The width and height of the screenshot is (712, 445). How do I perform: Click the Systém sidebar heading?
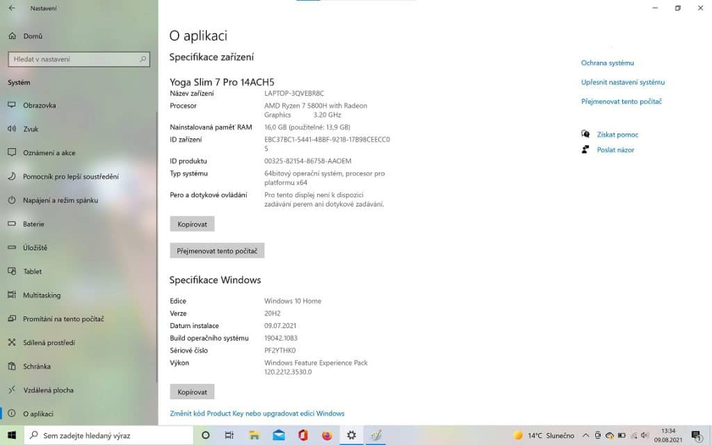pos(19,83)
